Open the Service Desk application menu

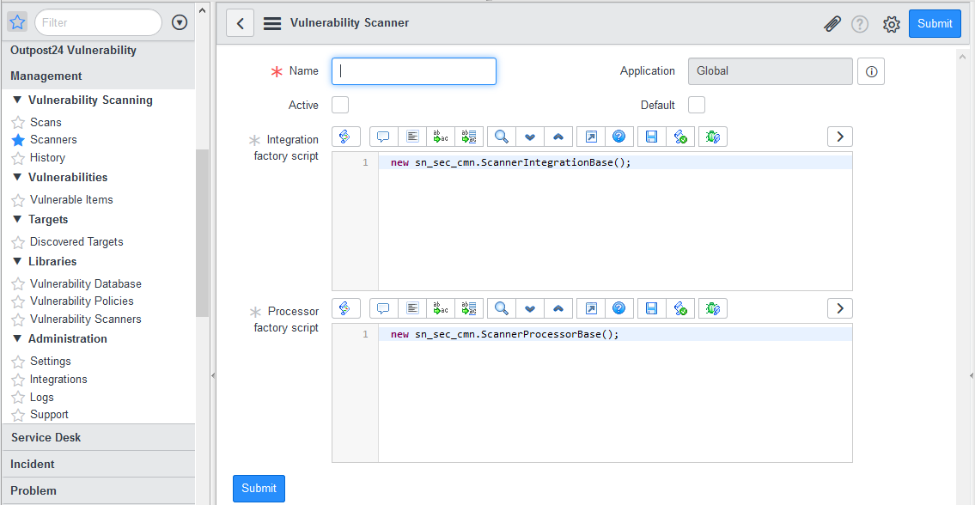tap(46, 437)
